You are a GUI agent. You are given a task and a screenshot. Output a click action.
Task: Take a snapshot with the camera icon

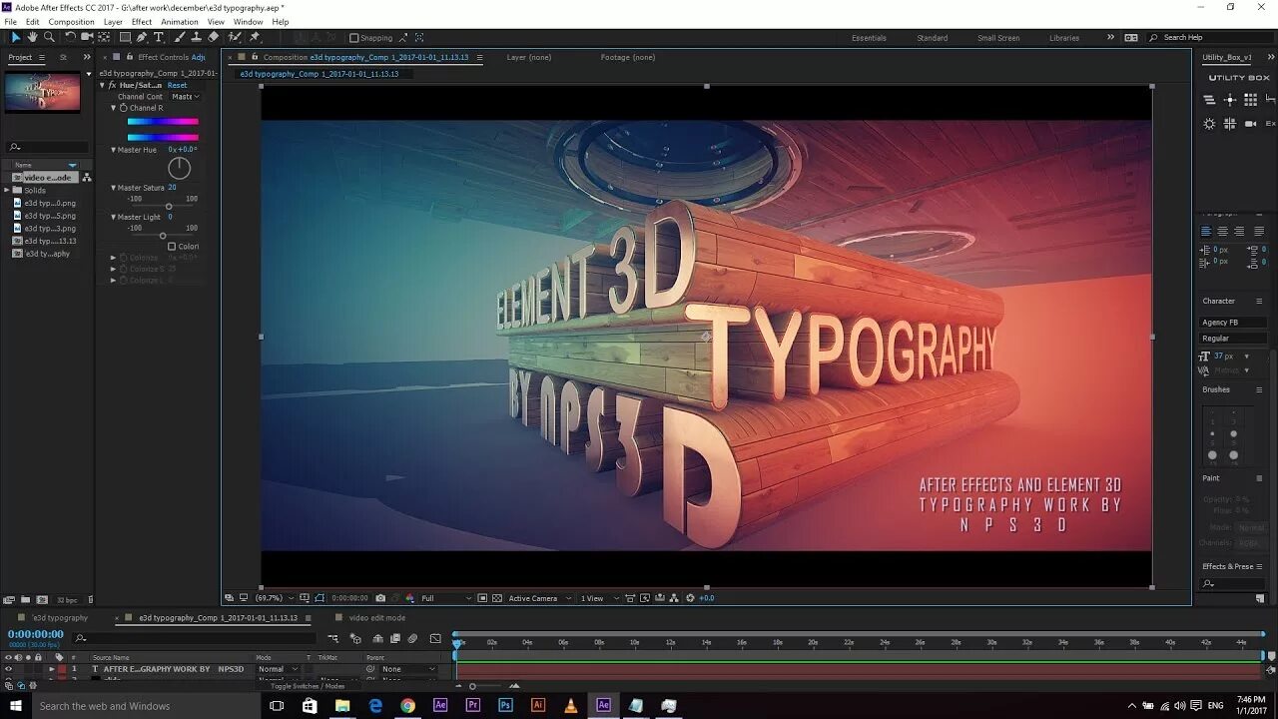click(x=380, y=598)
